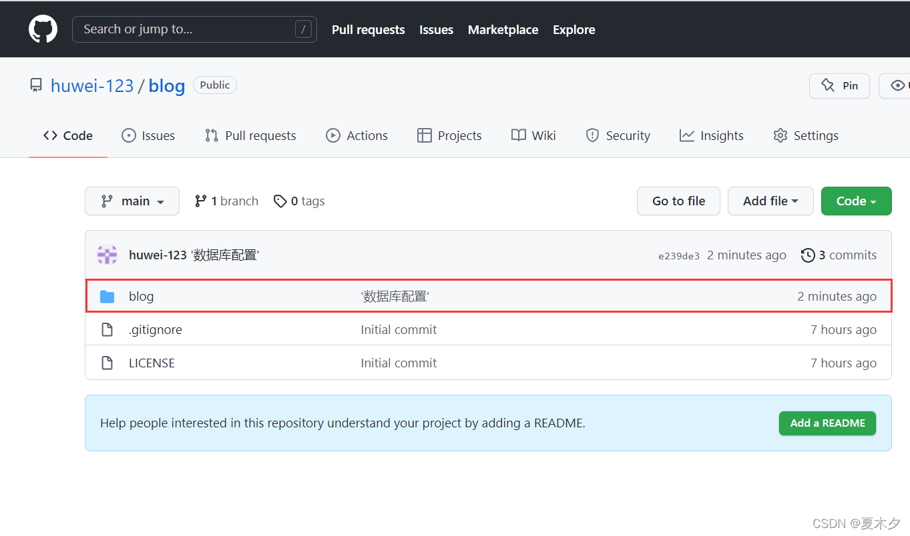Open Initial commit message in .gitignore row
The width and height of the screenshot is (910, 536).
point(399,330)
